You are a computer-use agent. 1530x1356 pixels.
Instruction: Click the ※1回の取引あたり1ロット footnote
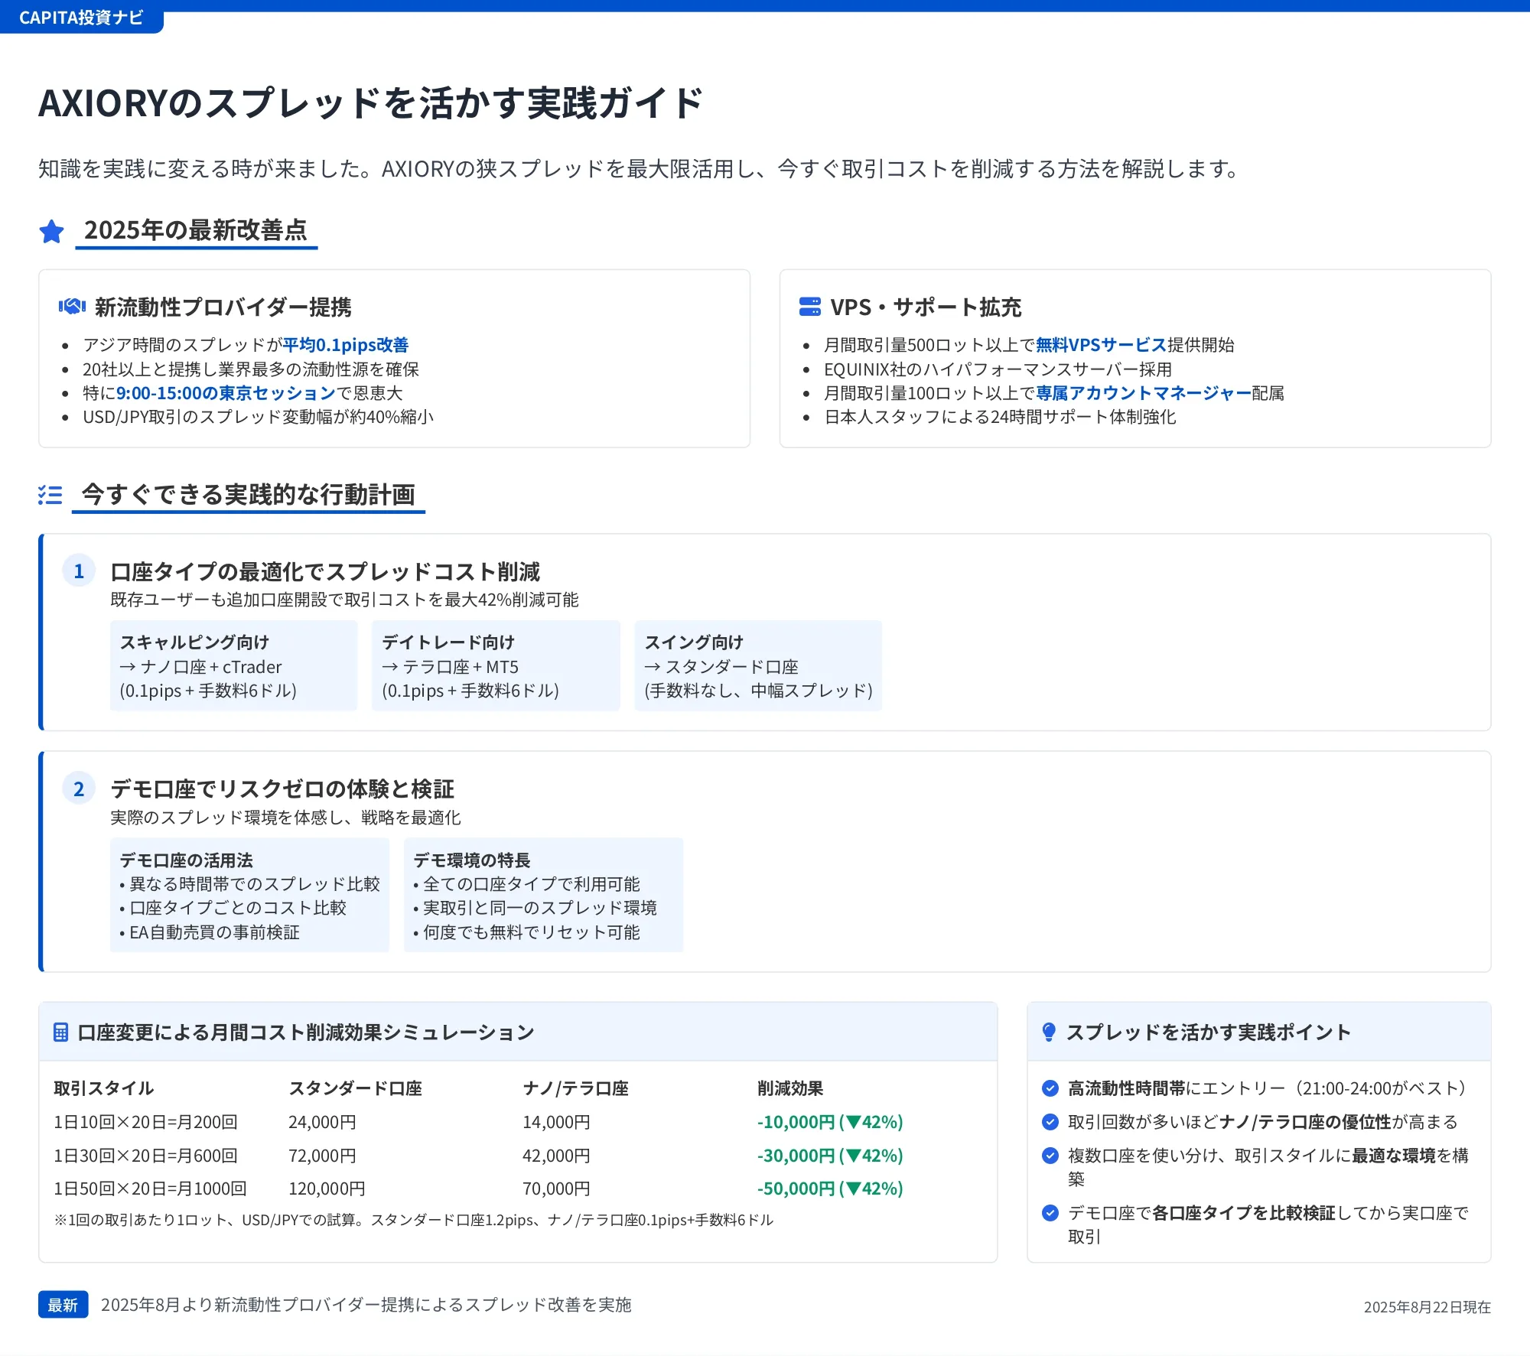[x=414, y=1220]
